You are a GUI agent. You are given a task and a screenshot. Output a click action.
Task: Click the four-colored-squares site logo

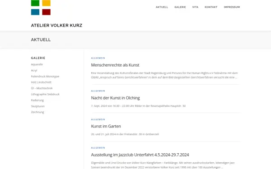tap(41, 8)
